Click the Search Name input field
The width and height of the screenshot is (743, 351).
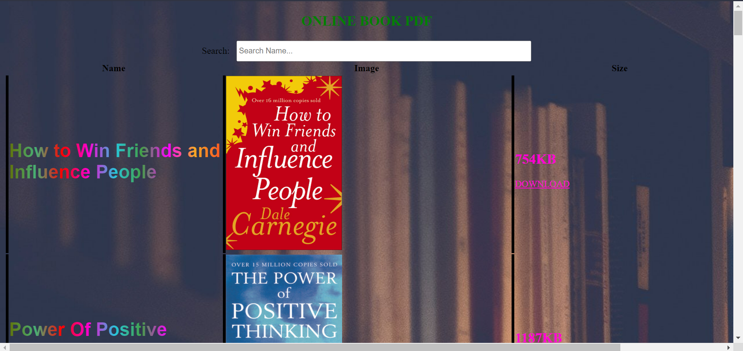pyautogui.click(x=383, y=51)
